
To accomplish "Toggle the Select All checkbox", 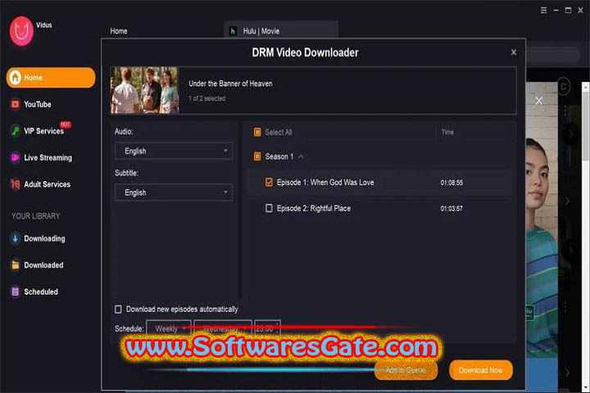I will 257,133.
